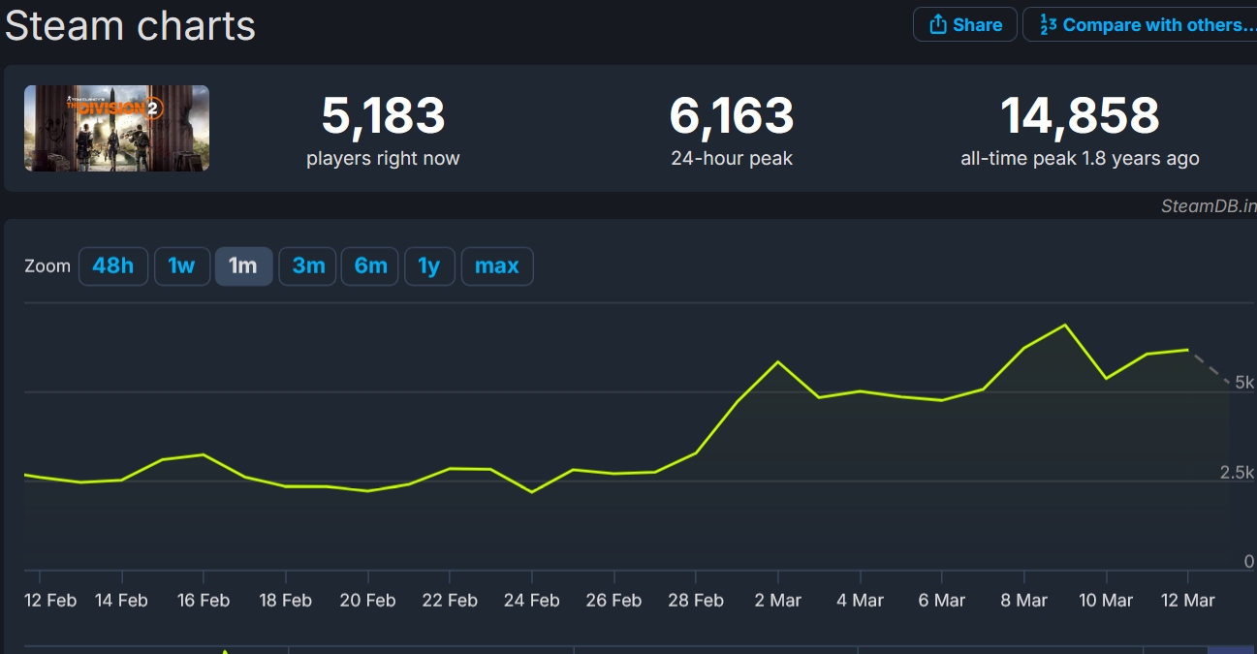This screenshot has width=1257, height=654.
Task: Click the 2 Mar axis date
Action: (x=778, y=601)
